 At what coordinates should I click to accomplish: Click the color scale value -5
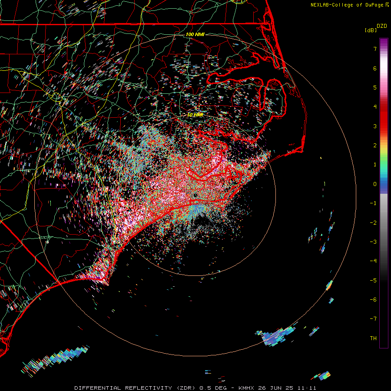[373, 281]
